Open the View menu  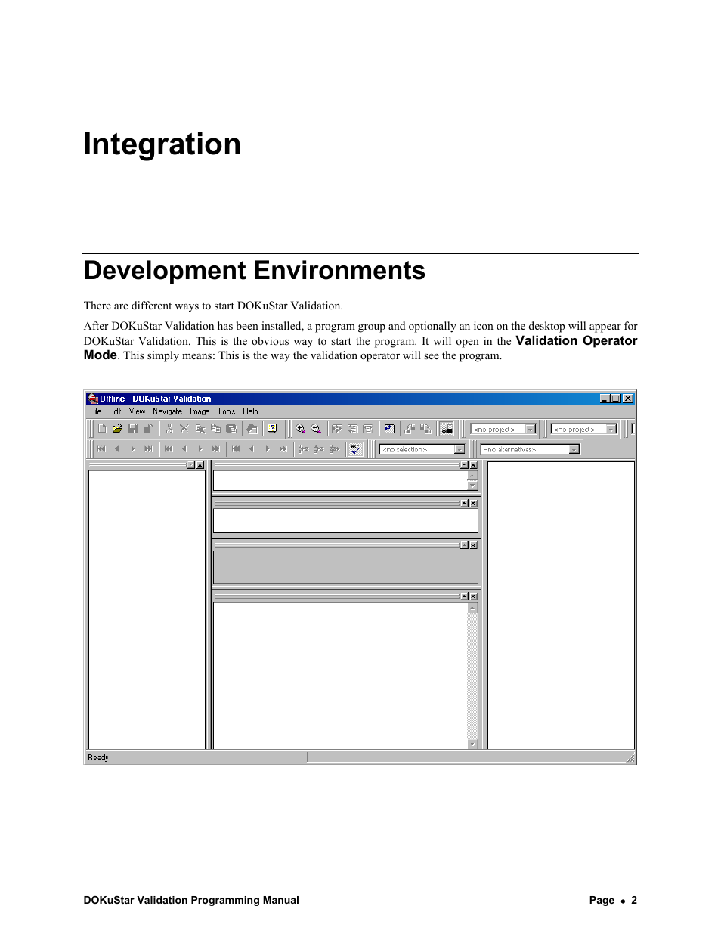coord(137,412)
